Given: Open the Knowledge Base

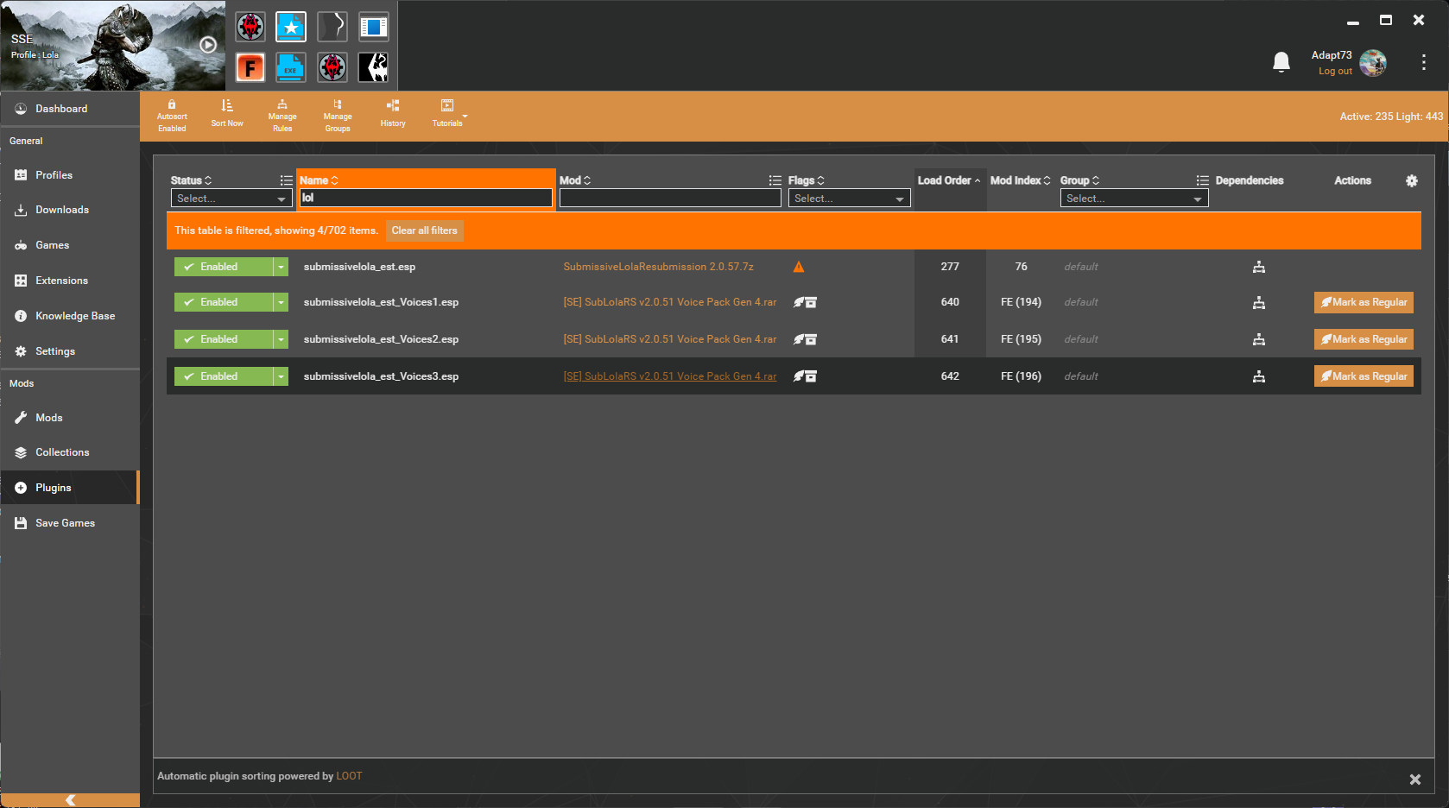Looking at the screenshot, I should tap(70, 316).
